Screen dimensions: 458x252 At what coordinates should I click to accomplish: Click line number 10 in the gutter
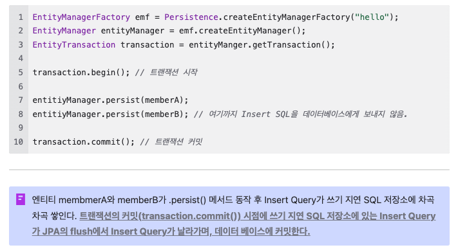point(19,141)
